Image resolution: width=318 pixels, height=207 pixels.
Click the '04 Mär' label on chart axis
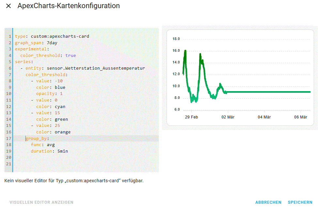tap(264, 117)
